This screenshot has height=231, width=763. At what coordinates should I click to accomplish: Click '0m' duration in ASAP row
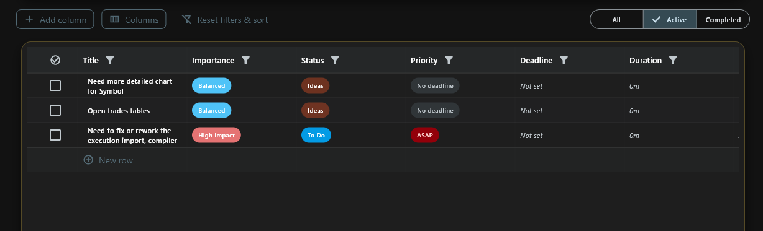tap(634, 135)
